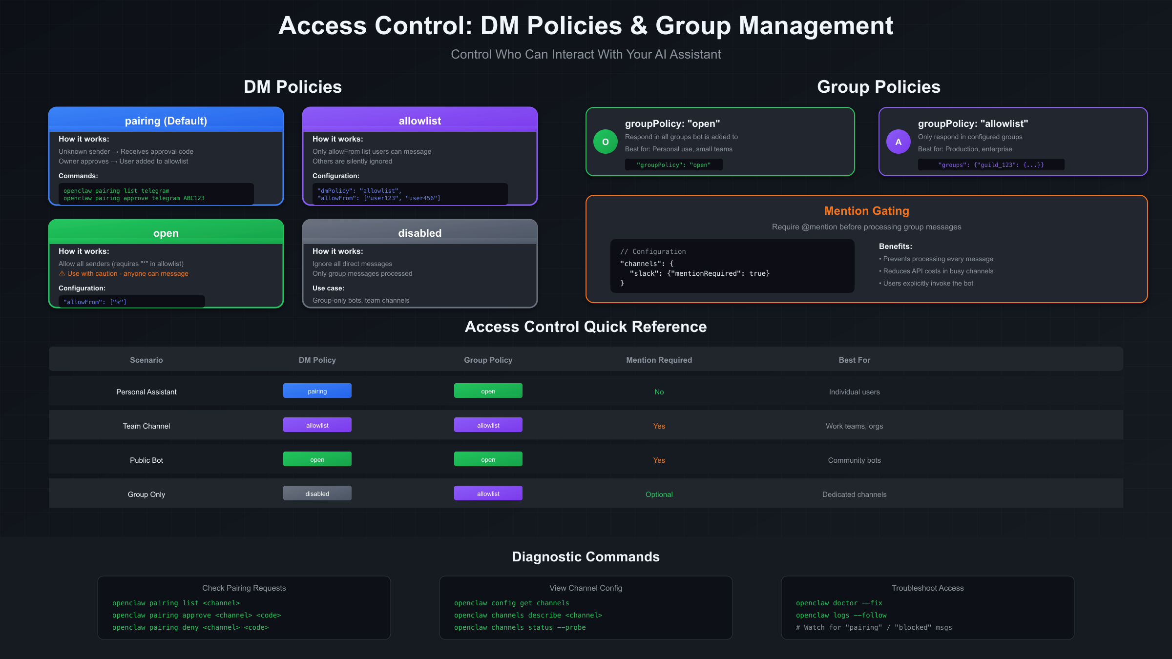Click the Mention Gating configuration code block

click(732, 266)
